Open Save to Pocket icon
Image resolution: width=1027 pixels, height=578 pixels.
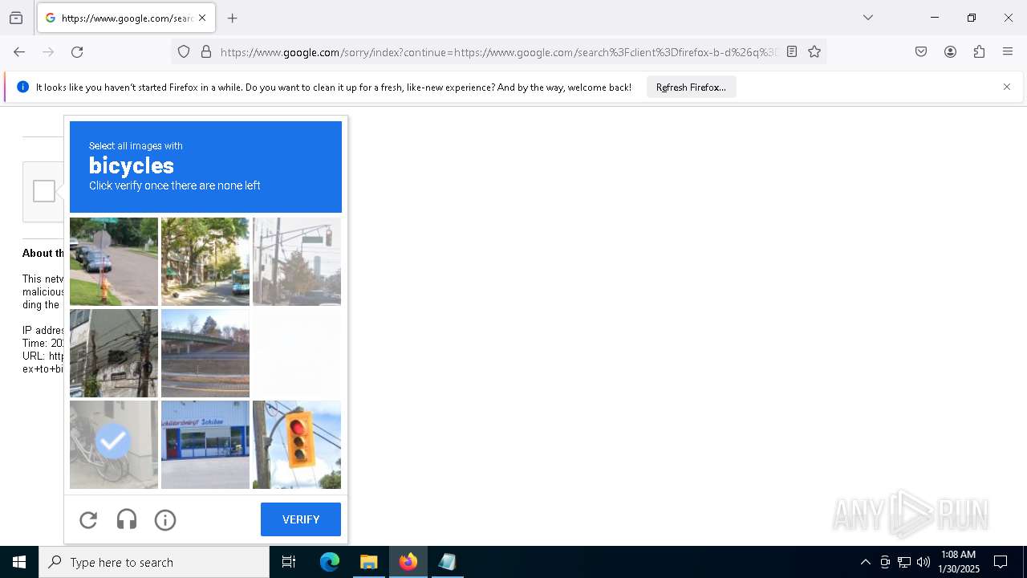click(x=921, y=52)
